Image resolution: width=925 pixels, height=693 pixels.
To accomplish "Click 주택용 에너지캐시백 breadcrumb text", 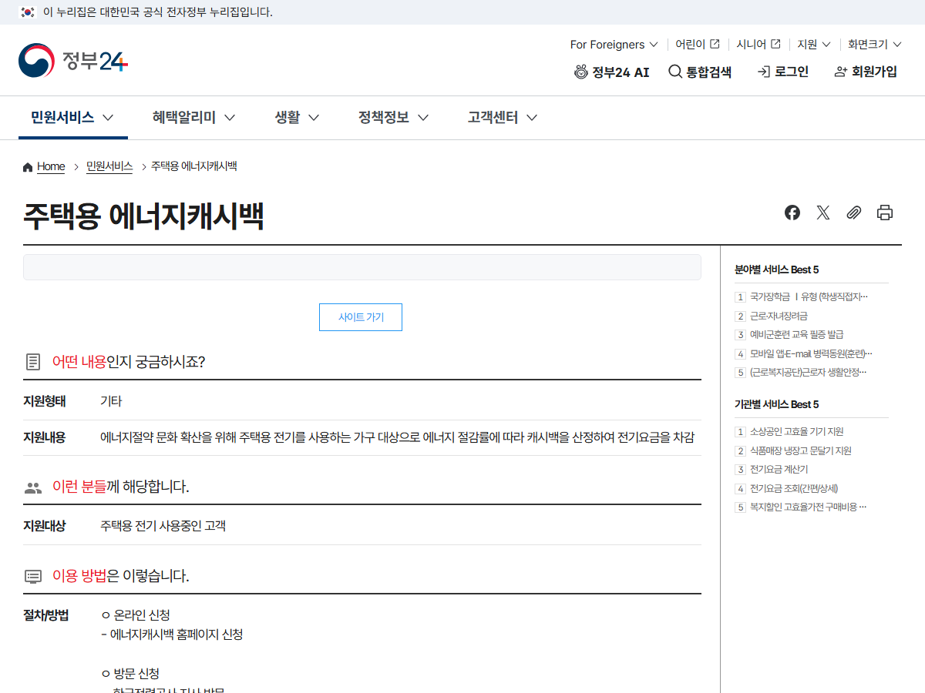I will [x=193, y=166].
